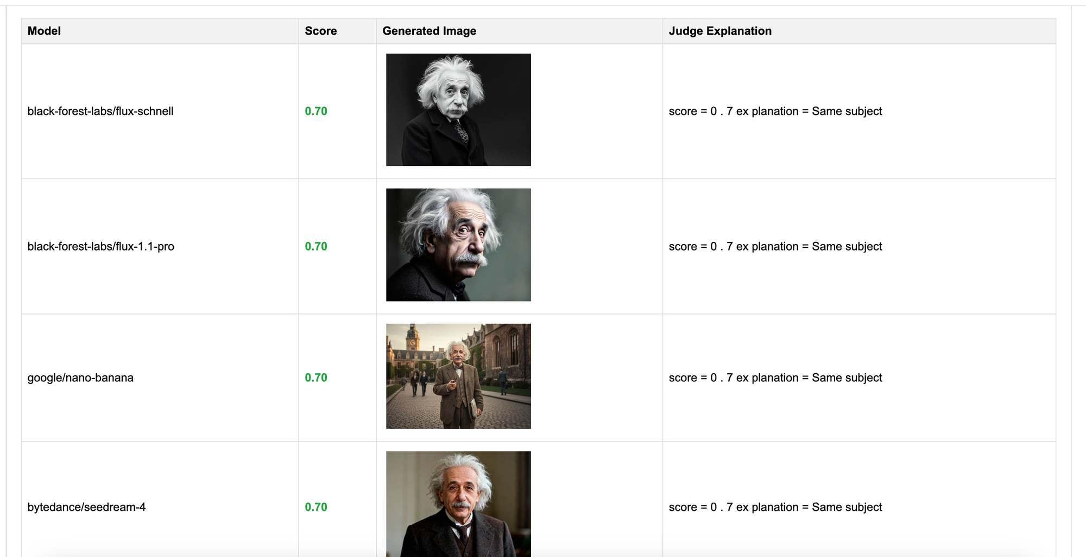Select the google/nano-banana model name
The height and width of the screenshot is (557, 1086).
tap(80, 377)
